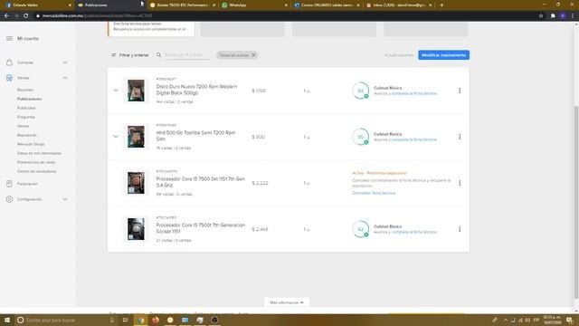Collapse the Más información panel
579x326 pixels.
tap(287, 302)
